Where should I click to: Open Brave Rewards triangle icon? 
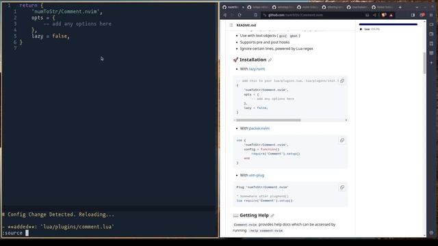click(x=391, y=15)
